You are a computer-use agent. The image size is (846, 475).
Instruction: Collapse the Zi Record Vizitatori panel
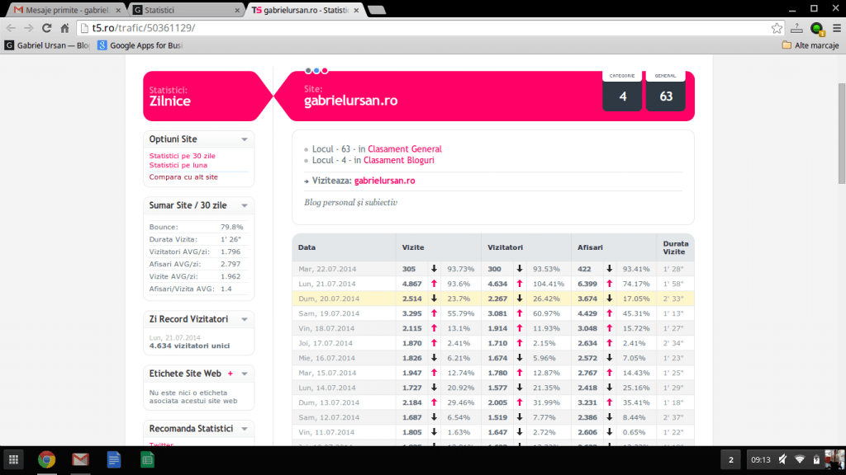coord(245,319)
